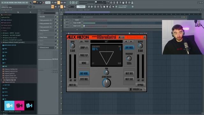
Task: Expand A1StereoControl slot arrow
Action: pos(39,48)
